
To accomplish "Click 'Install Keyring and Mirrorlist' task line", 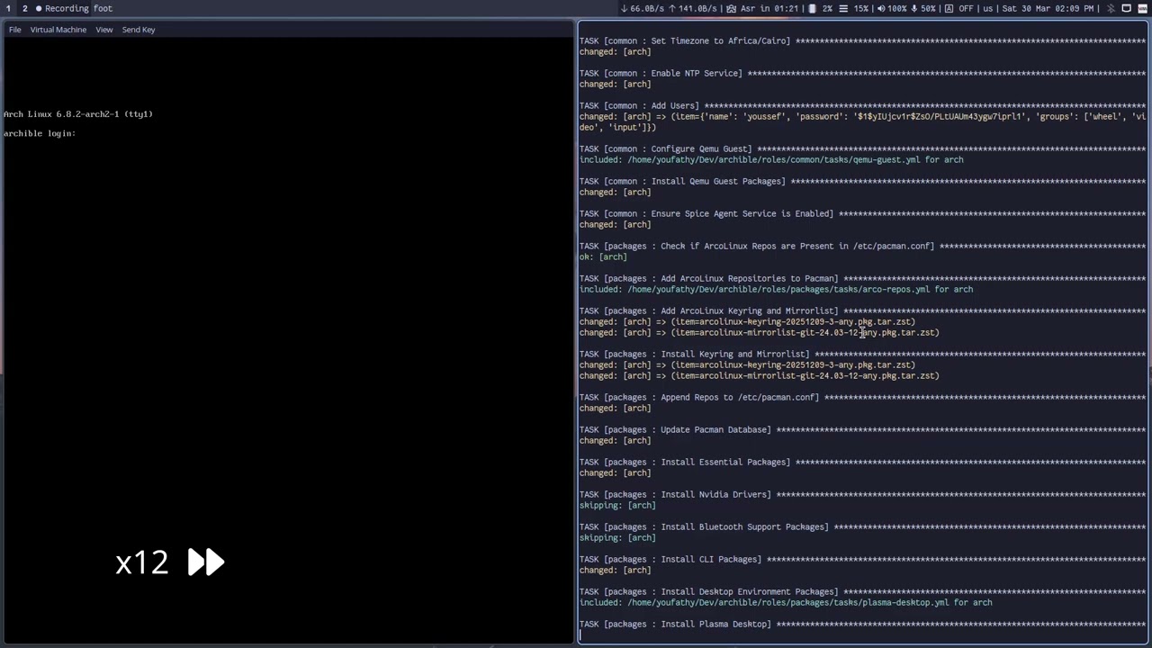I will tap(862, 354).
